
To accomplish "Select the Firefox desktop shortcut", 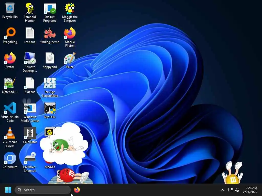I will tap(10, 58).
